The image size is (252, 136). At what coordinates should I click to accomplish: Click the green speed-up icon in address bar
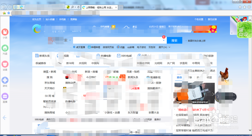(68, 7)
